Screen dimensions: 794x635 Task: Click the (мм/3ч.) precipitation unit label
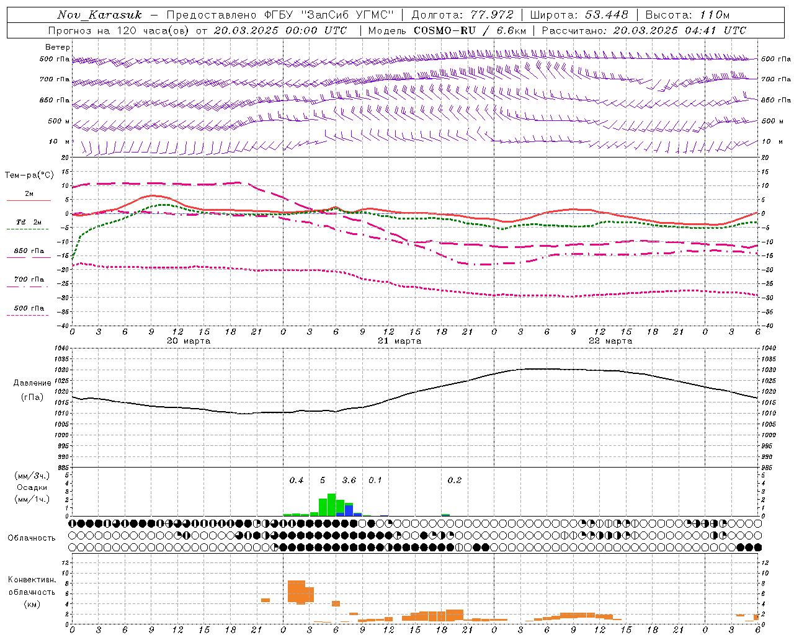[32, 476]
